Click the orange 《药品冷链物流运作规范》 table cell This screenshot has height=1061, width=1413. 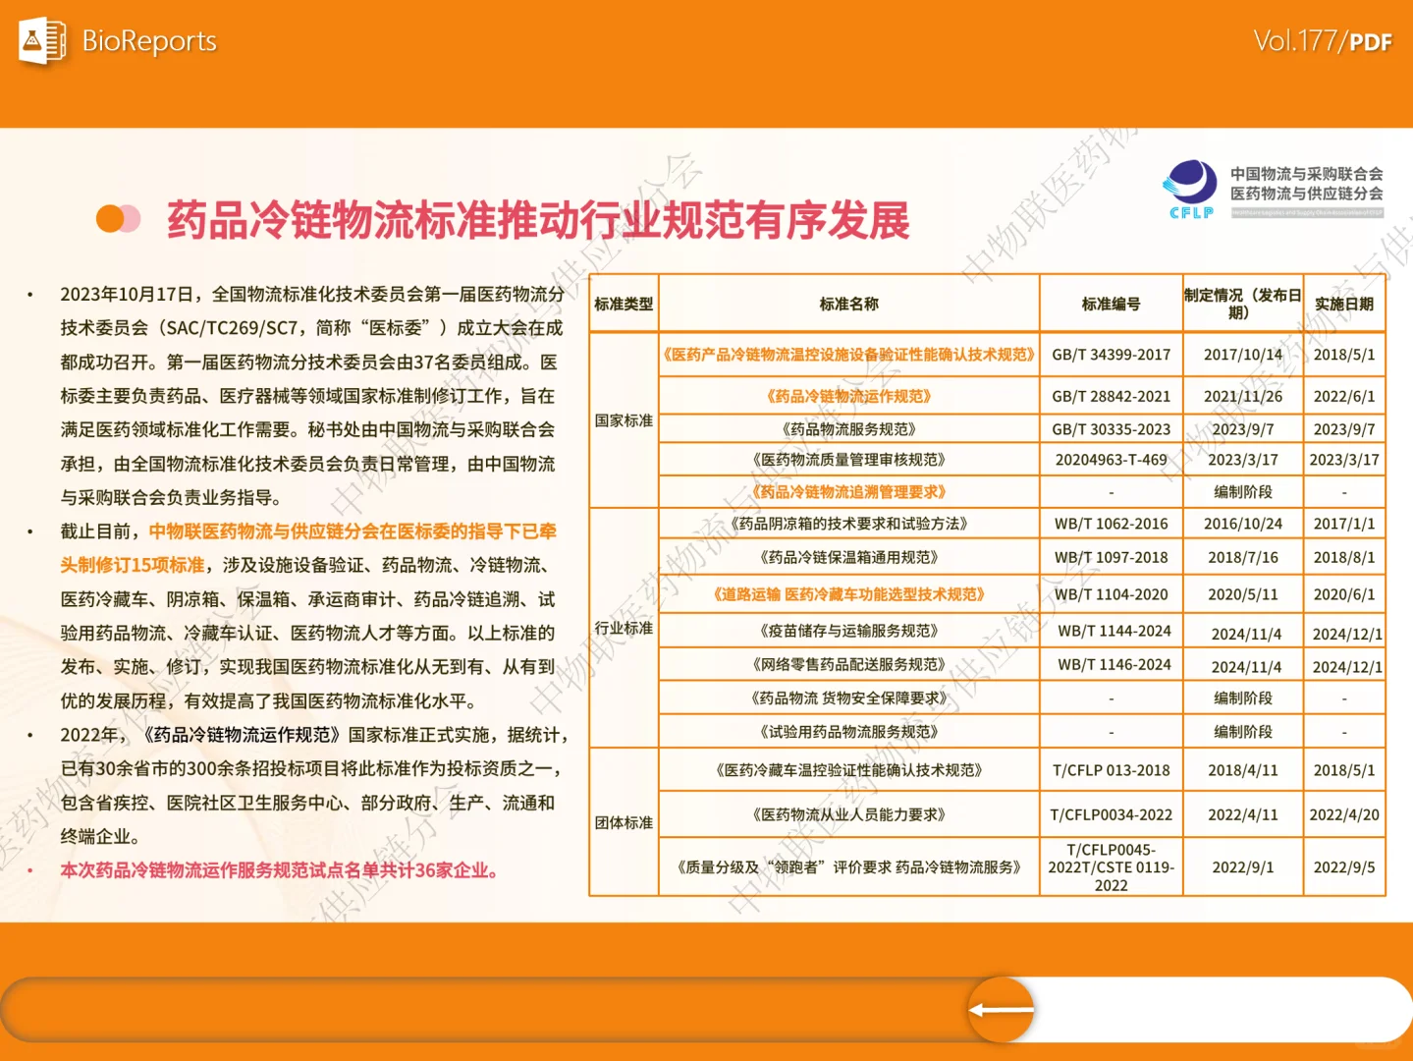tap(849, 396)
